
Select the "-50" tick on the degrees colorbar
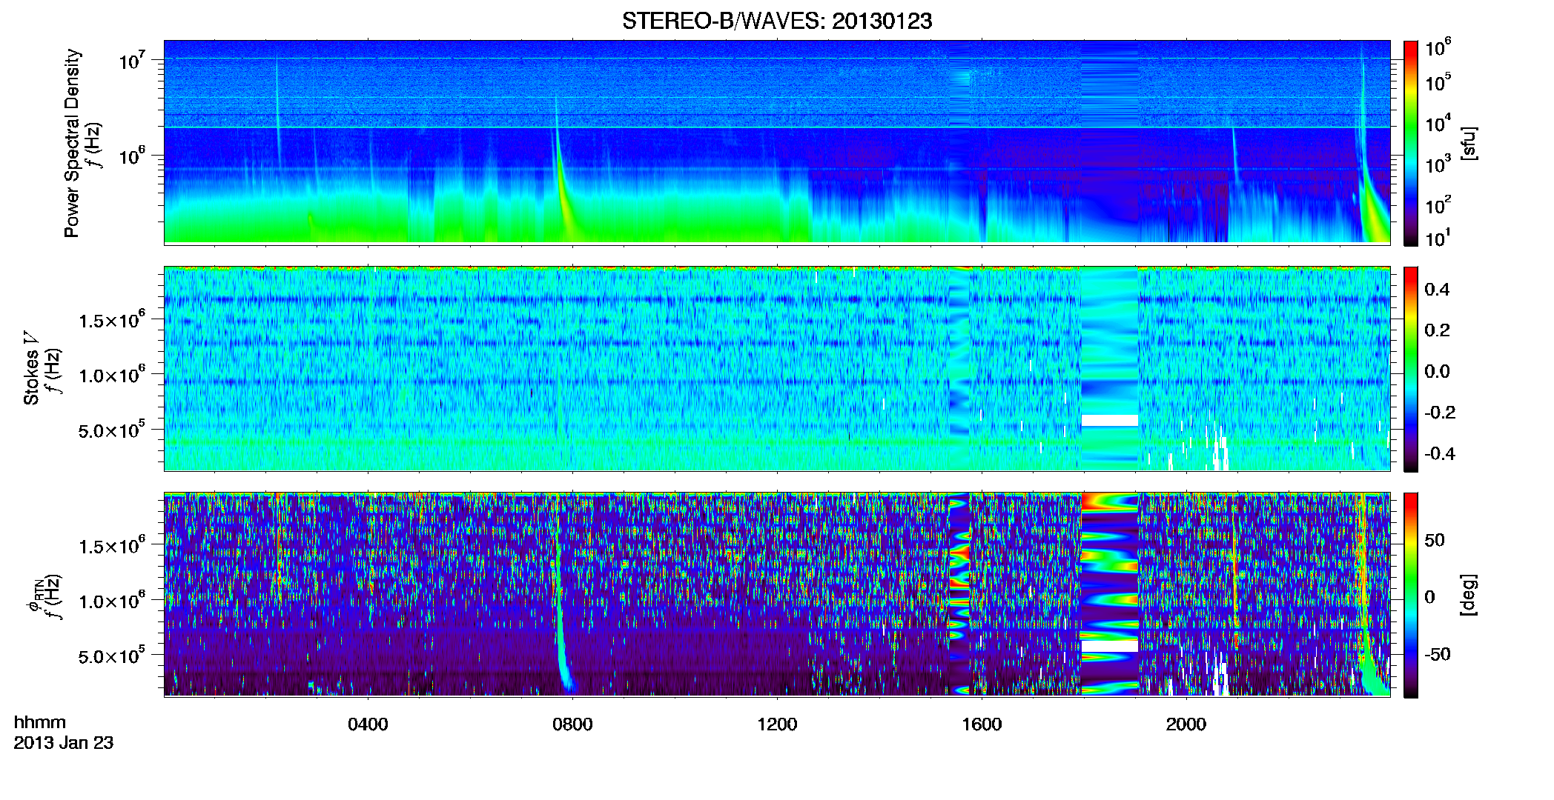click(1438, 654)
